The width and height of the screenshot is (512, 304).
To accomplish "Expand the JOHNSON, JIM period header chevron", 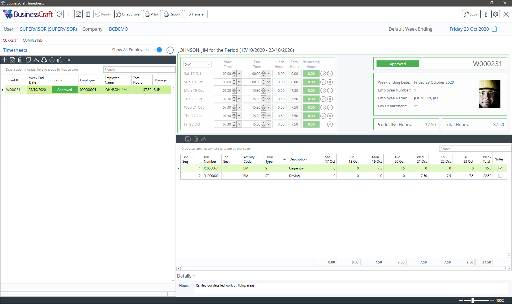I will 296,50.
